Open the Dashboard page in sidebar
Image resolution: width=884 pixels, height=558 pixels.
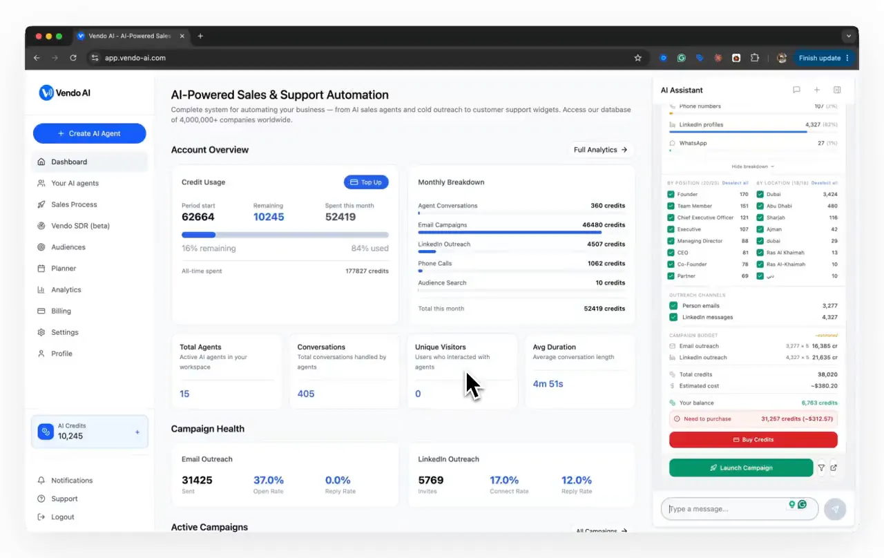[x=90, y=162]
